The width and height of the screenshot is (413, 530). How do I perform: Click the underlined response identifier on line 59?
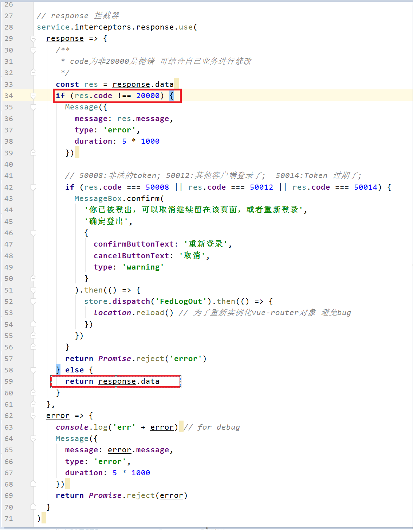(117, 381)
